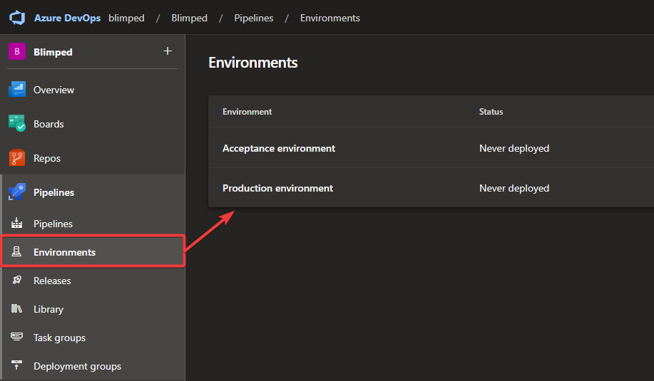Image resolution: width=654 pixels, height=381 pixels.
Task: Click the Status column header
Action: tap(491, 112)
